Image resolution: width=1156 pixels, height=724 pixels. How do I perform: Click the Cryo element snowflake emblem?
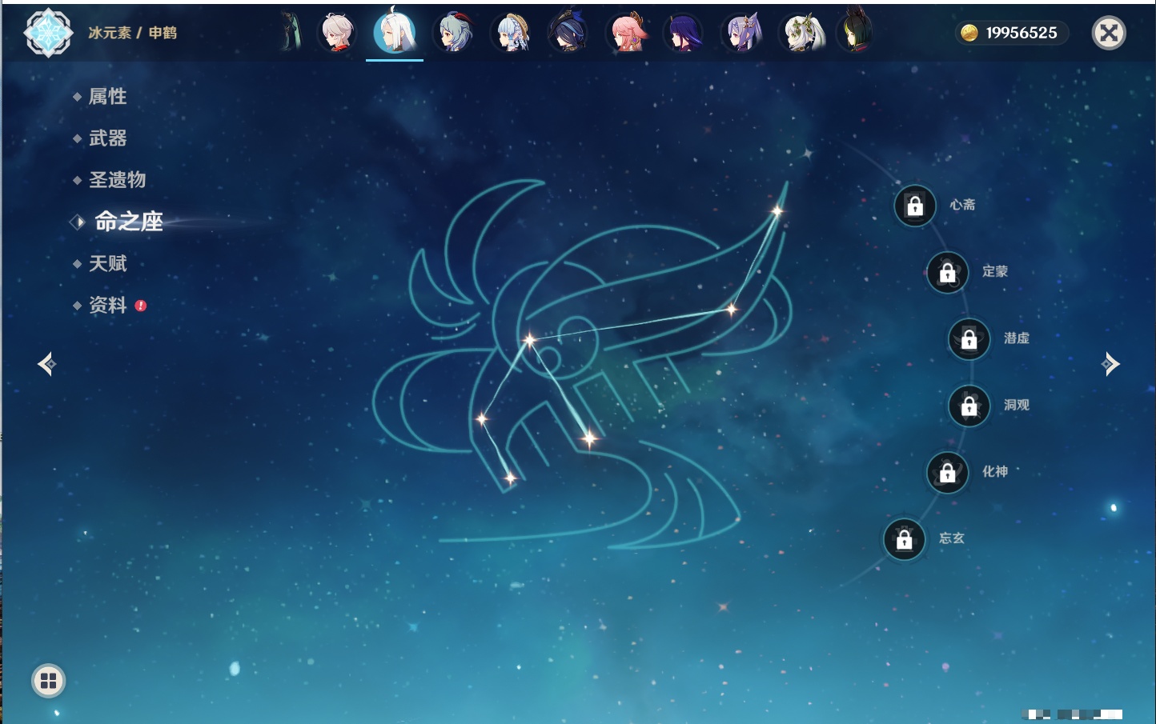(48, 33)
